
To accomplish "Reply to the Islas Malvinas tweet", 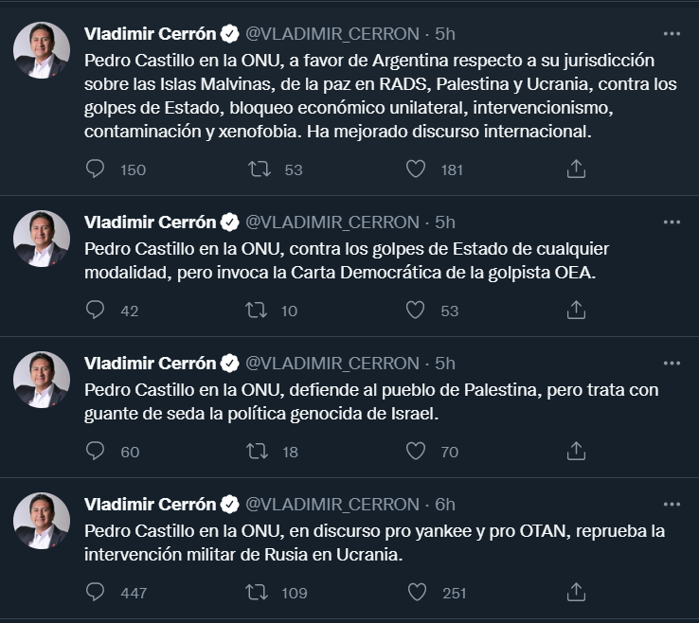I will pyautogui.click(x=96, y=169).
